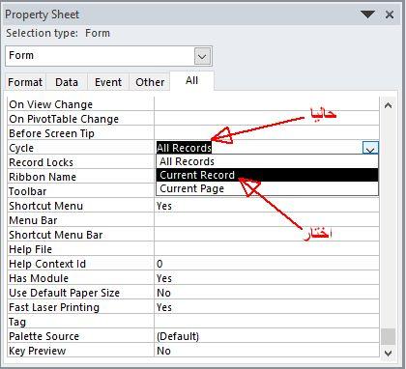This screenshot has width=406, height=369.
Task: Click the Shortcut Menu value Yes
Action: tap(267, 206)
